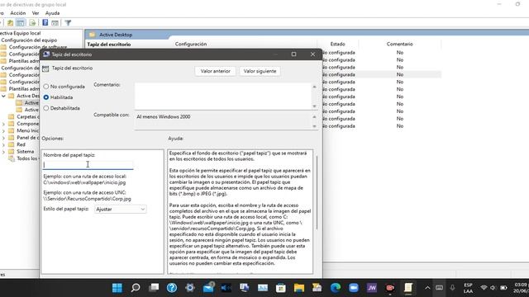Select Configuración de software tree item
The image size is (529, 297).
pyautogui.click(x=38, y=47)
